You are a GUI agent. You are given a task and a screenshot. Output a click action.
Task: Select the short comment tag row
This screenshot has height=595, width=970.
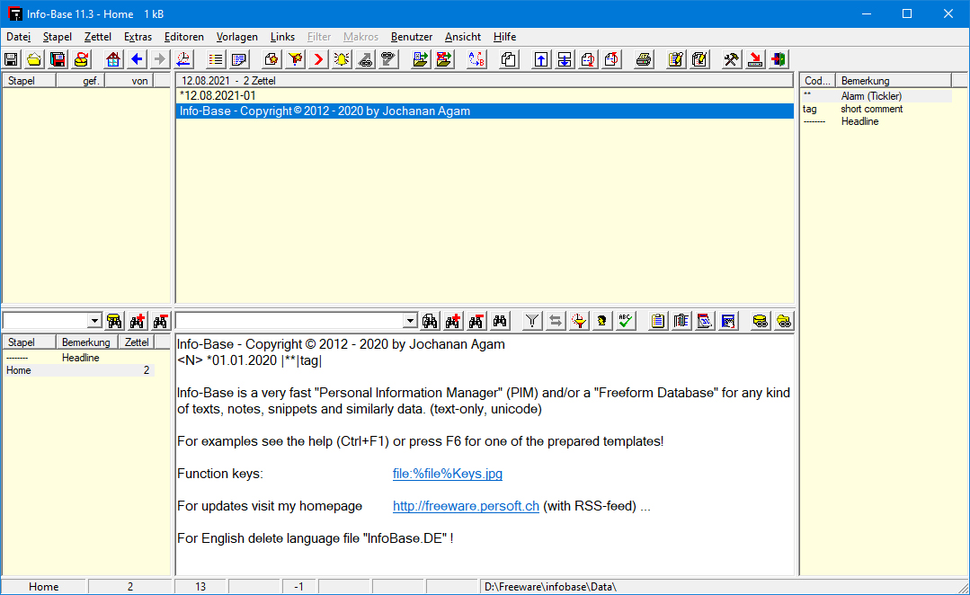click(x=877, y=109)
